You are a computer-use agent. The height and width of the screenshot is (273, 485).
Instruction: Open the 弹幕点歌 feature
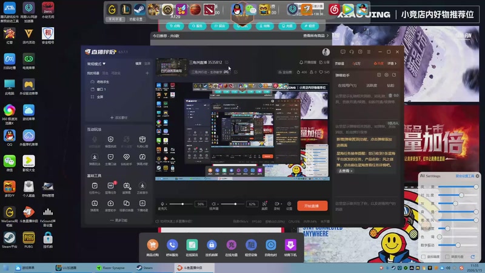tap(142, 159)
